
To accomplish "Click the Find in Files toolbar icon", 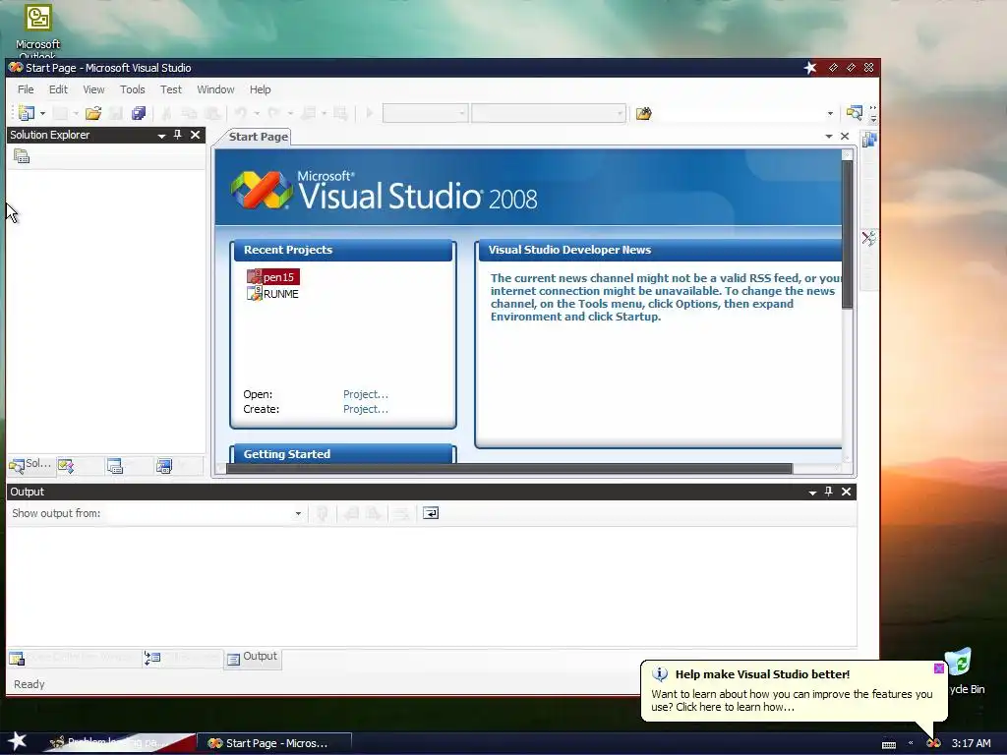I will [x=643, y=114].
